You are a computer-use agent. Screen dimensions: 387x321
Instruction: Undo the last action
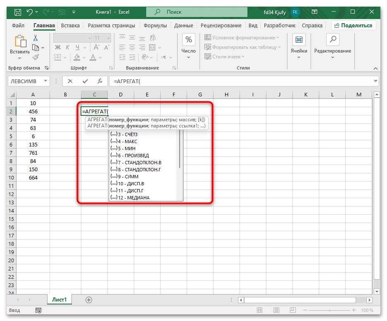point(30,12)
